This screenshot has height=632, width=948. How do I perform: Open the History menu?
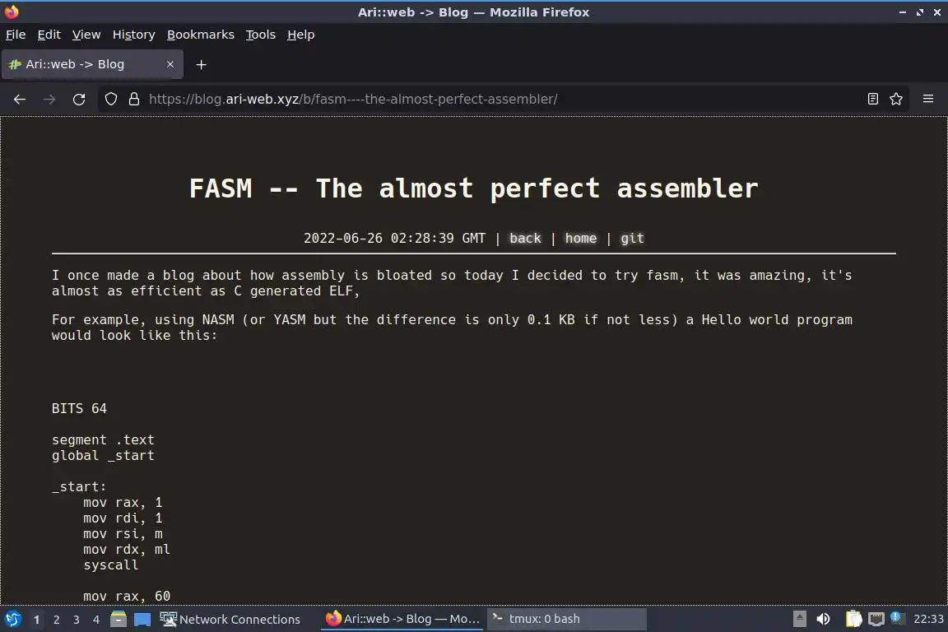pos(133,35)
